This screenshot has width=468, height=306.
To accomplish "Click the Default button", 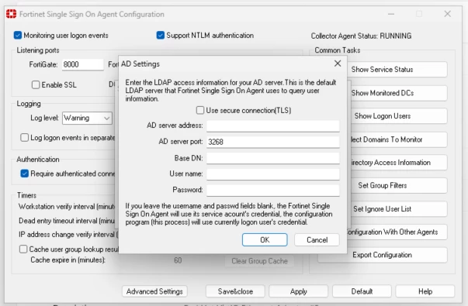I will coord(362,291).
